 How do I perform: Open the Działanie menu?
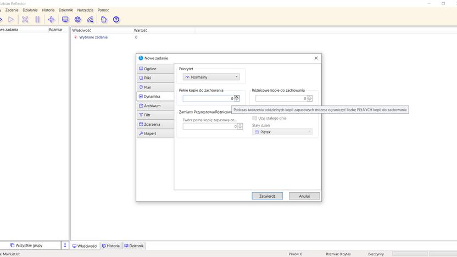pos(30,10)
